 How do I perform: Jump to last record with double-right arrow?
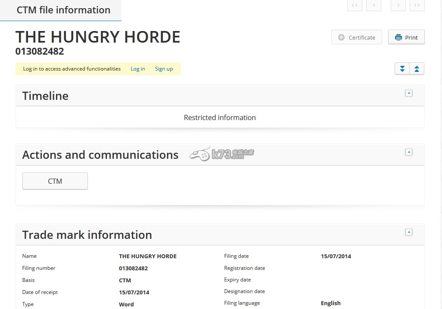click(x=417, y=5)
